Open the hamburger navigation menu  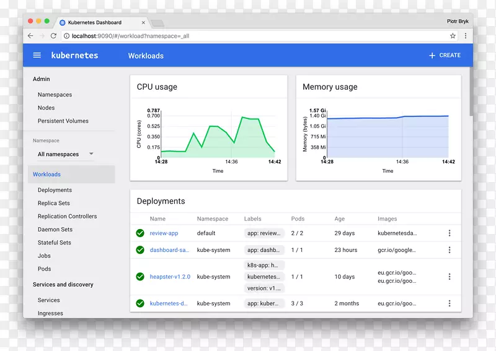[x=37, y=55]
